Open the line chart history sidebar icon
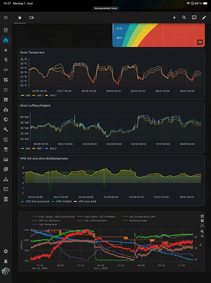The height and width of the screenshot is (283, 211). point(6,160)
